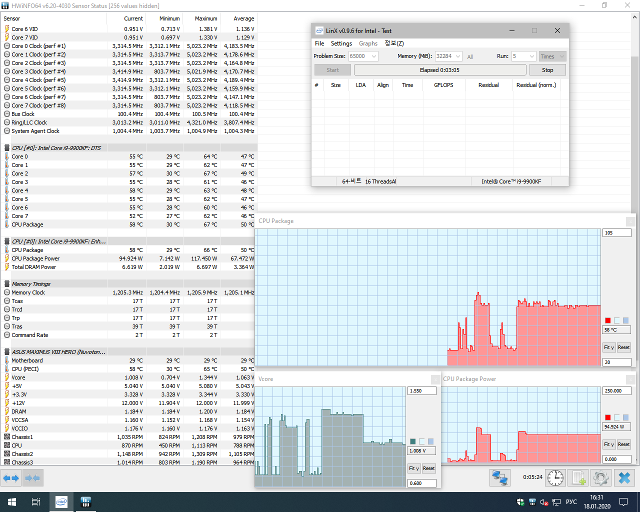Click the expand columns arrows button in HWiNFO

(x=12, y=478)
